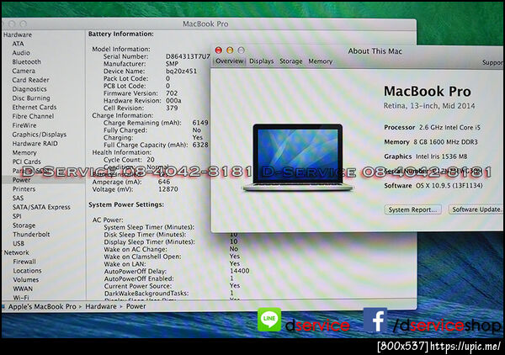Open SPI in the sidebar
The width and height of the screenshot is (505, 355).
tap(17, 216)
